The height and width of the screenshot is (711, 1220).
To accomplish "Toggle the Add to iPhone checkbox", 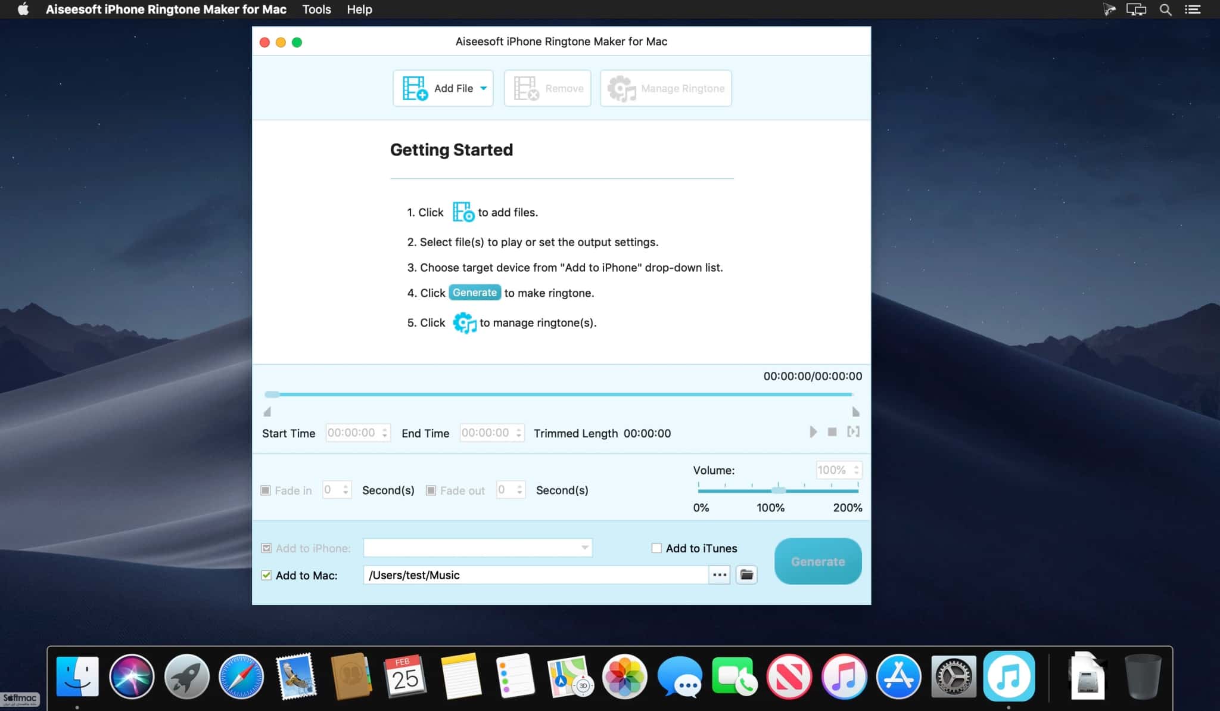I will (x=266, y=548).
